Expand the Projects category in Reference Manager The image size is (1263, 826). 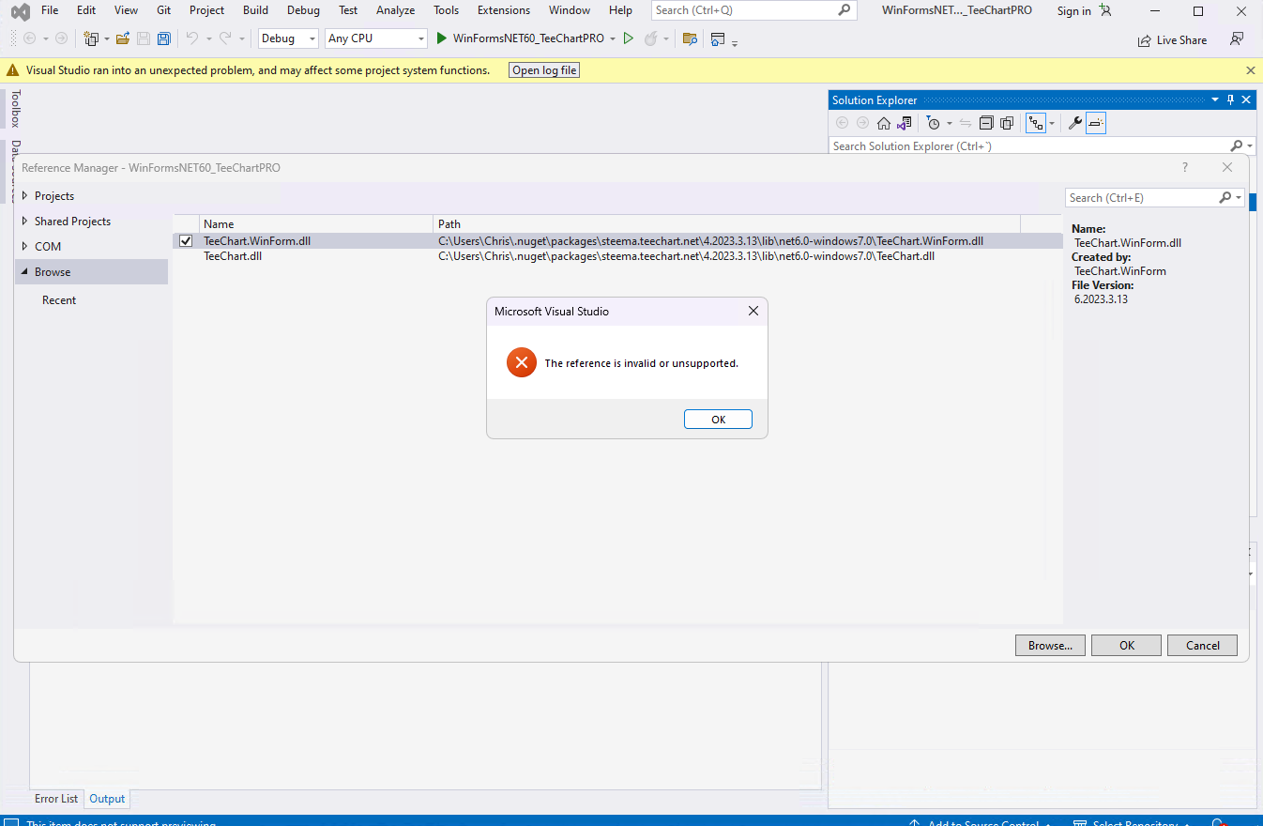pyautogui.click(x=24, y=195)
